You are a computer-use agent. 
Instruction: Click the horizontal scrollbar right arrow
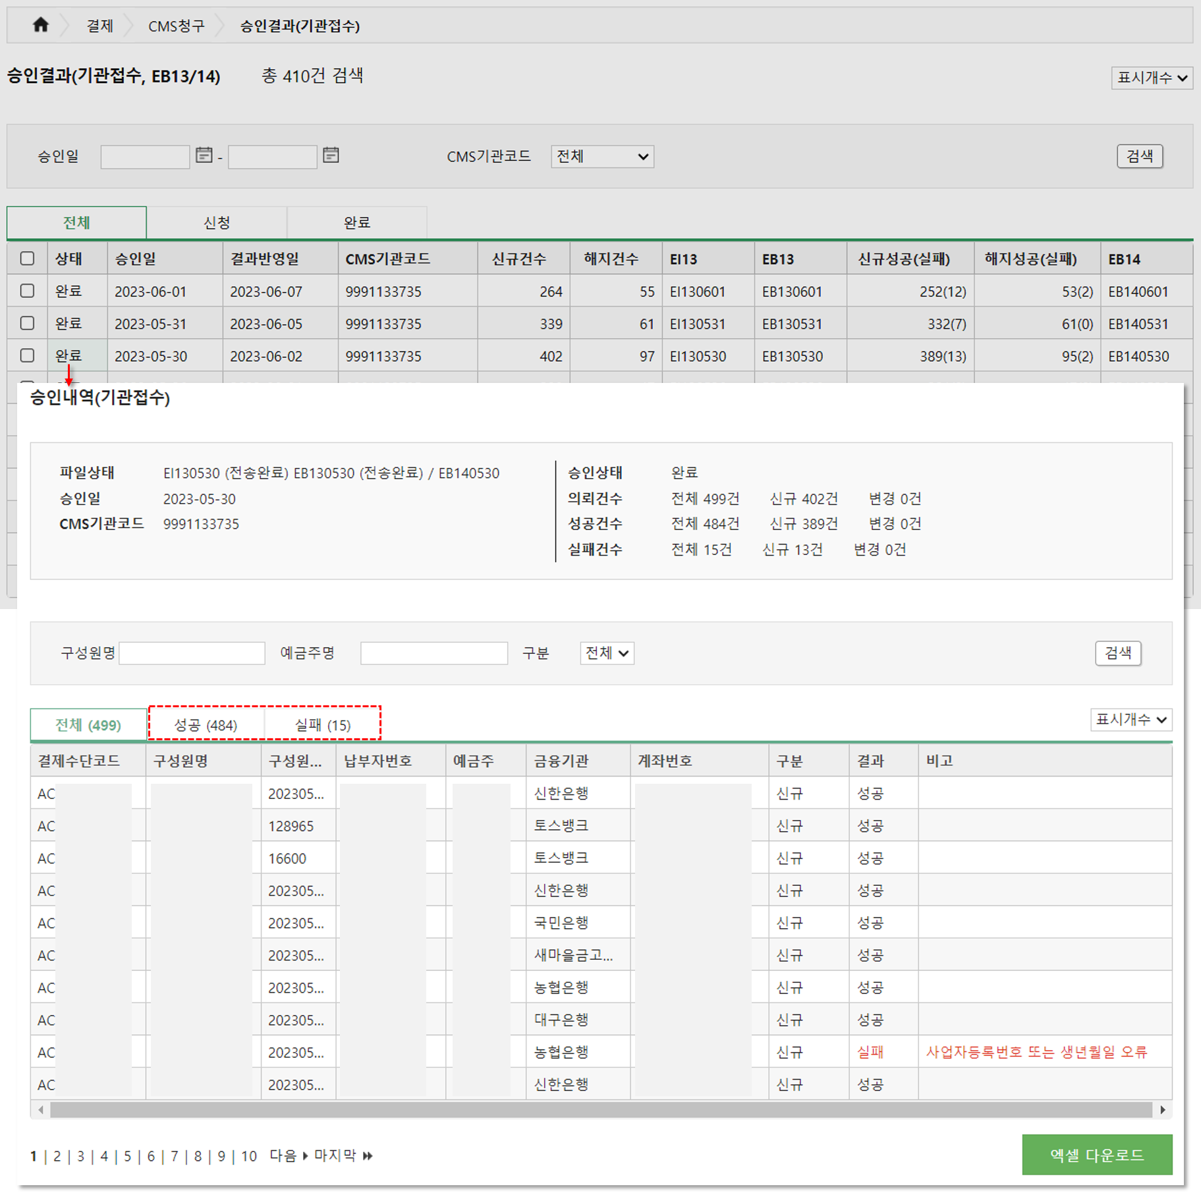point(1163,1110)
